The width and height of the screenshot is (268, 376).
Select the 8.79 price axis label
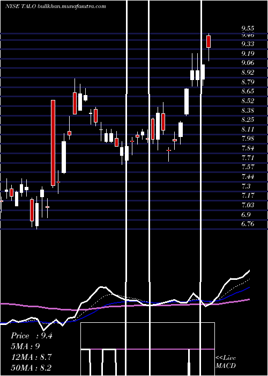pos(248,82)
